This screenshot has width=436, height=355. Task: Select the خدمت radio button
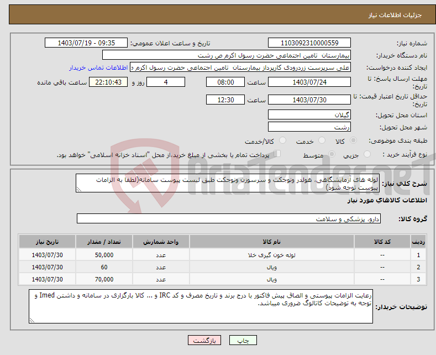pos(322,140)
